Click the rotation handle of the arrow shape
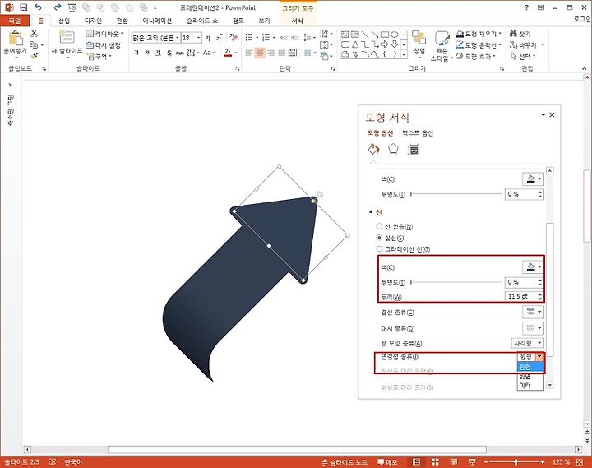592x468 pixels. tap(319, 195)
